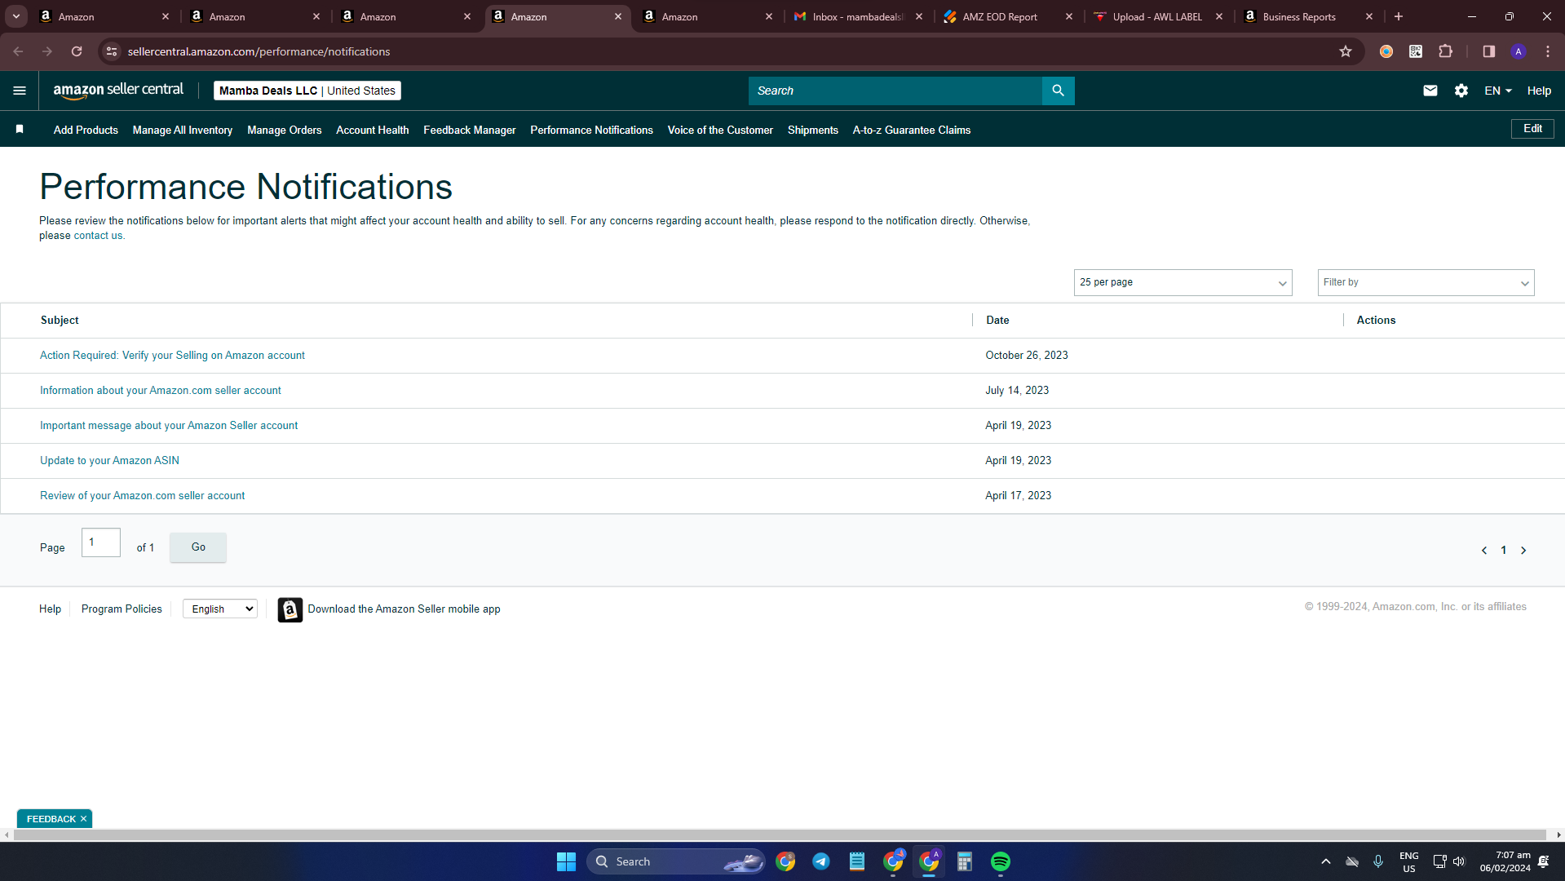The image size is (1565, 881).
Task: Click the horizontal page scrollbar
Action: pos(780,835)
